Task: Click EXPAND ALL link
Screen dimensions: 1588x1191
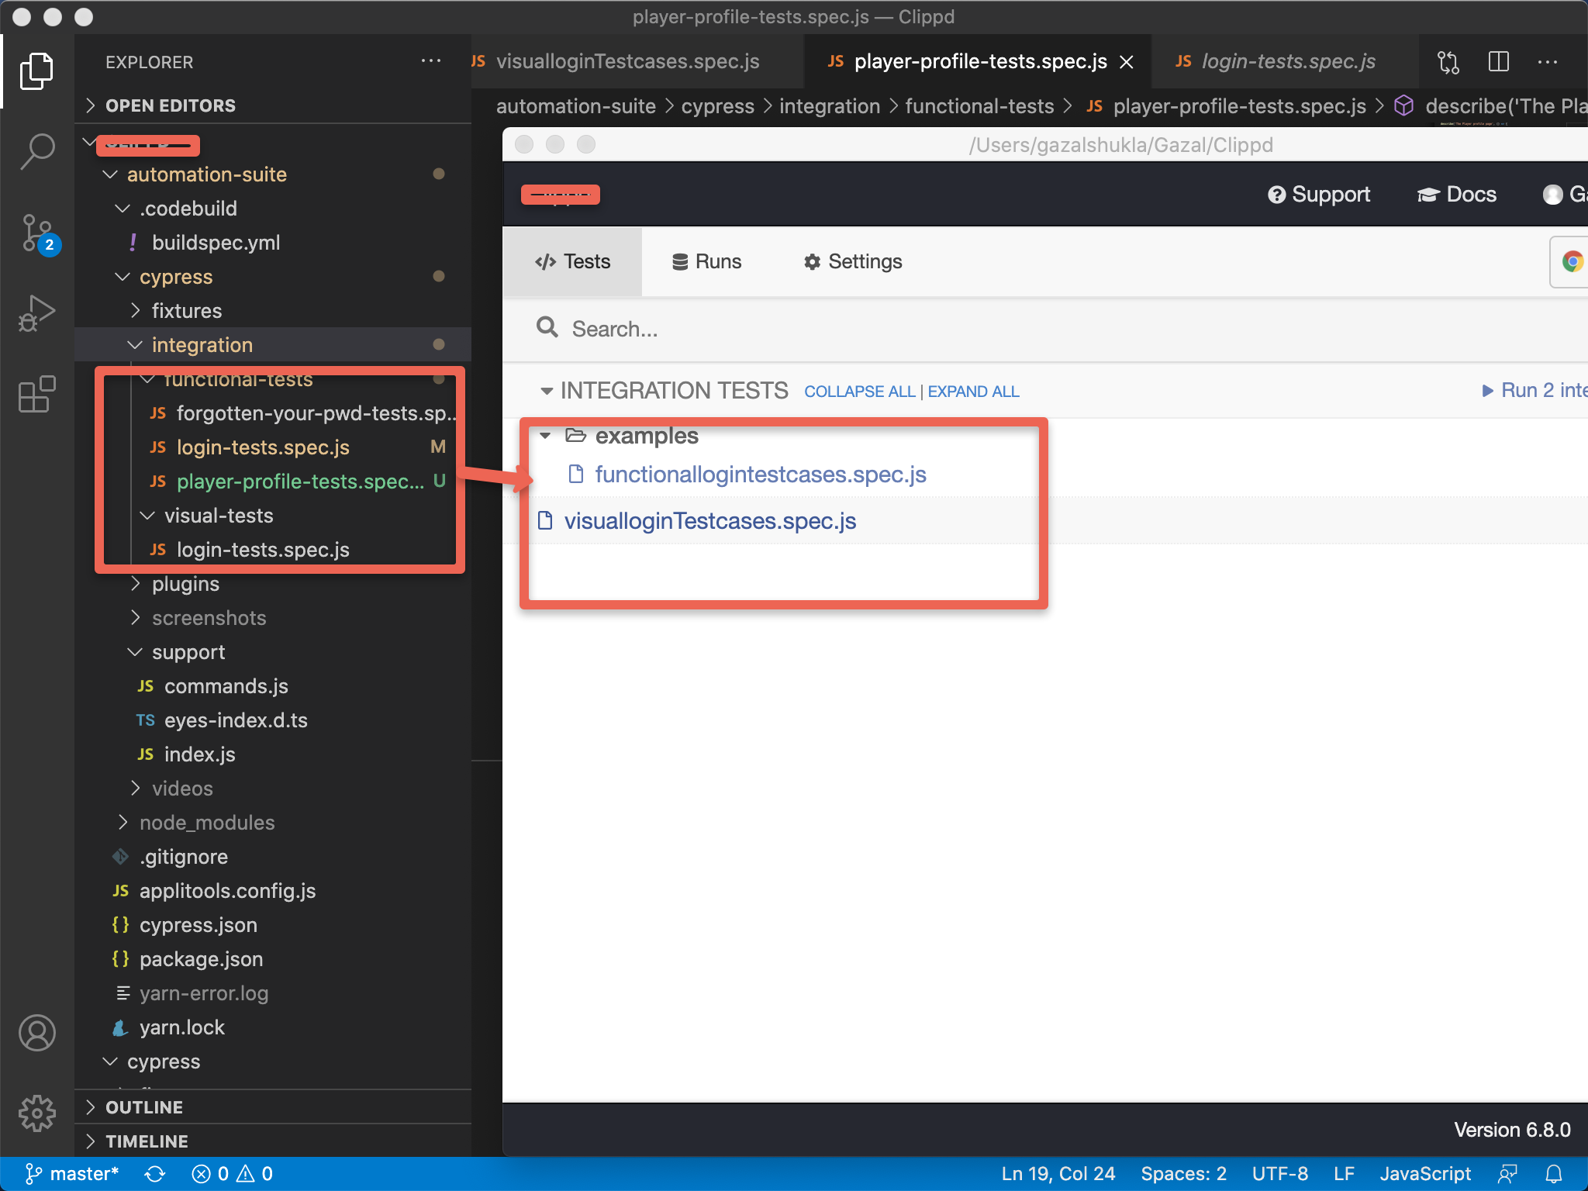Action: click(973, 392)
